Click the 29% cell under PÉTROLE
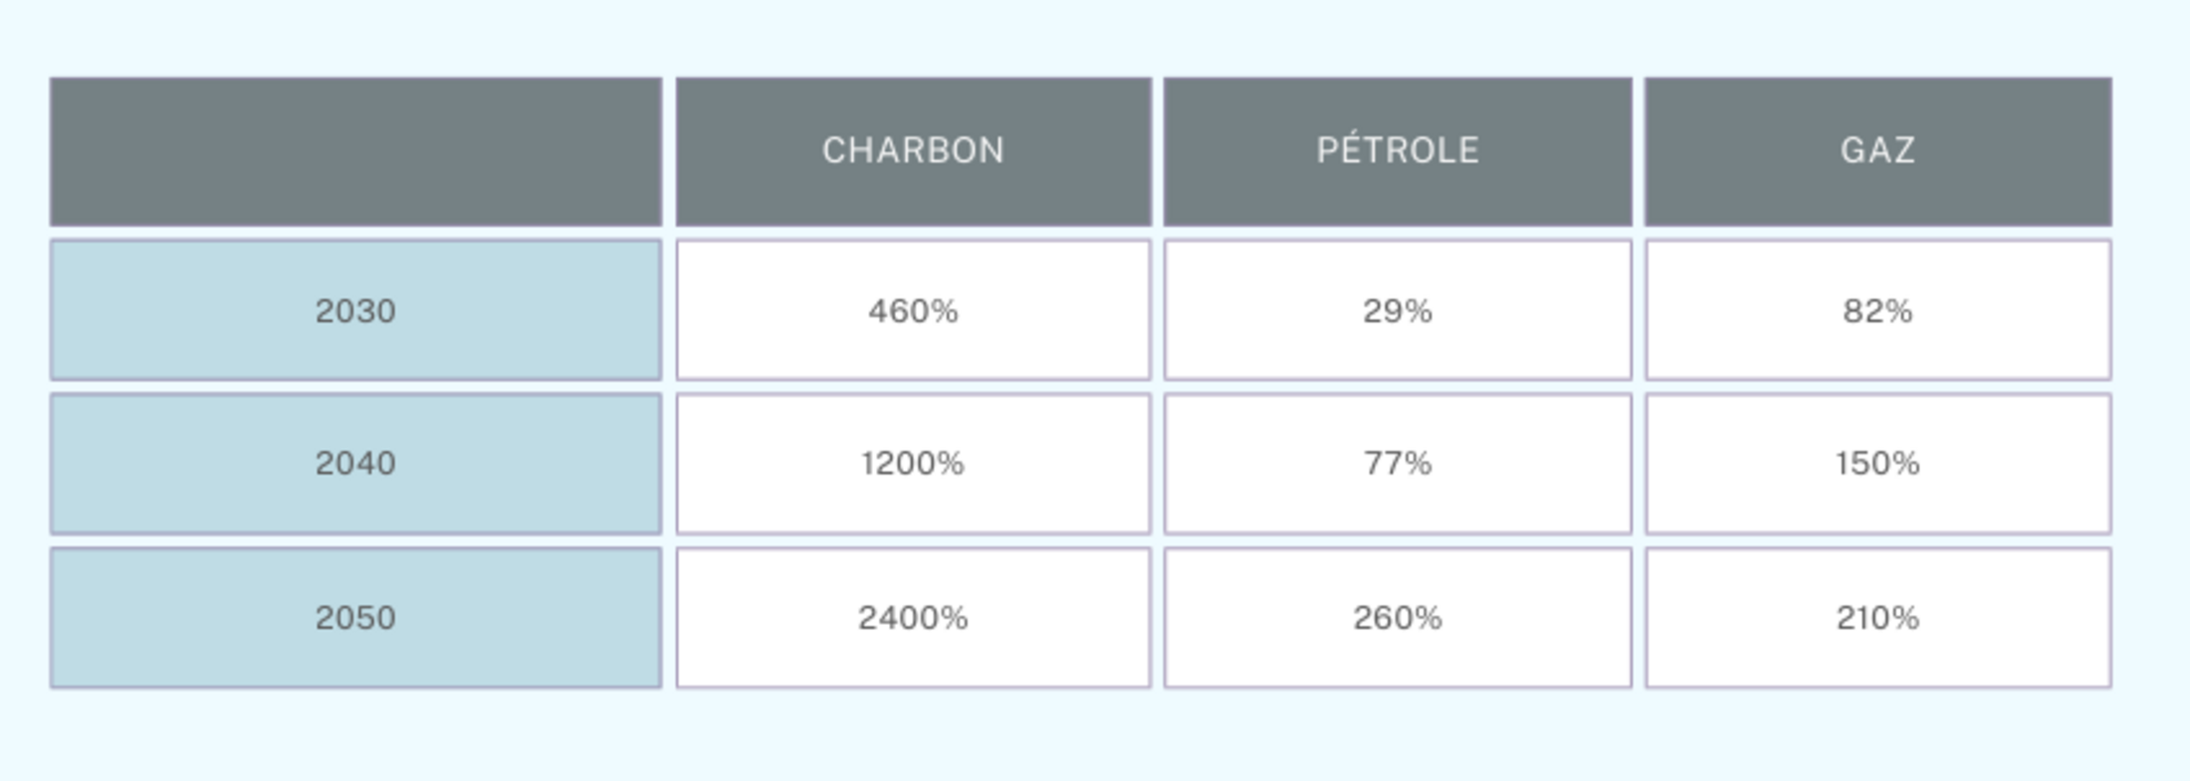2190x781 pixels. coord(1398,310)
